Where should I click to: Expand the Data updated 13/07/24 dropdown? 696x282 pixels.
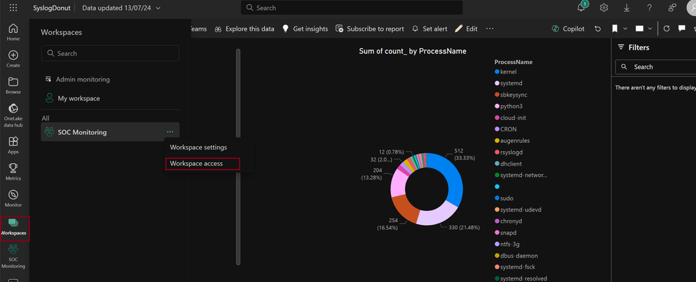(x=121, y=8)
